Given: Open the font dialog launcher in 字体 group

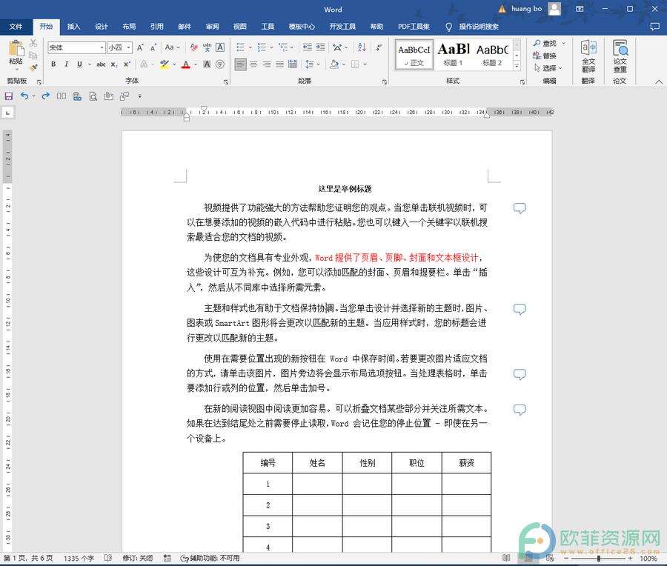Looking at the screenshot, I should tap(226, 81).
